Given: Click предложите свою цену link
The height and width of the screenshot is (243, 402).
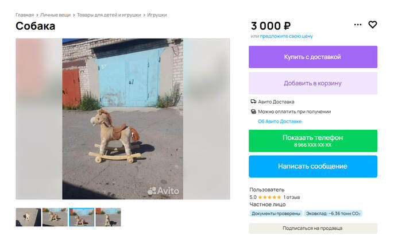Looking at the screenshot, I should click(x=286, y=36).
